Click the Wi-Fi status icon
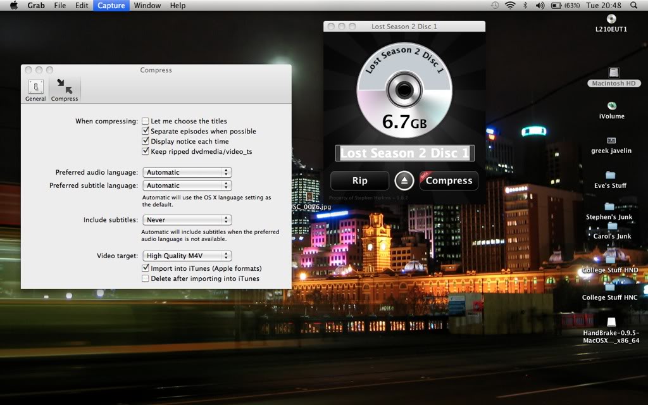 511,5
